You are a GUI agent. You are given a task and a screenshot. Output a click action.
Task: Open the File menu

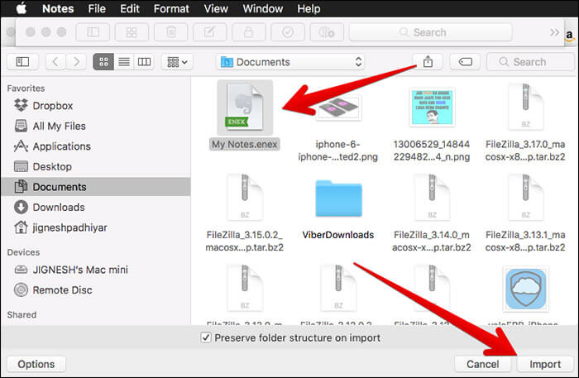[97, 8]
